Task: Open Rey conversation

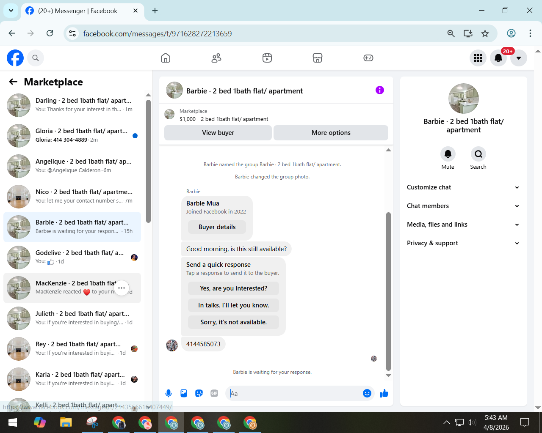Action: tap(72, 349)
